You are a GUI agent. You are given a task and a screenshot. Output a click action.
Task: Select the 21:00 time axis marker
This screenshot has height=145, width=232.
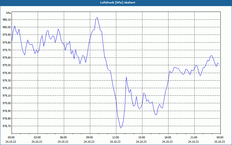coord(194,137)
